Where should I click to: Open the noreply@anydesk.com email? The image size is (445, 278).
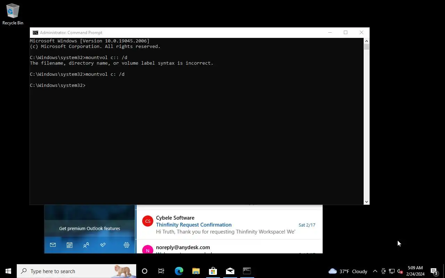coord(229,246)
